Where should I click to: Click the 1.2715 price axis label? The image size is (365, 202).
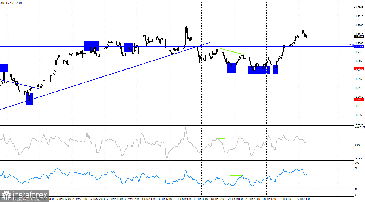point(360,52)
